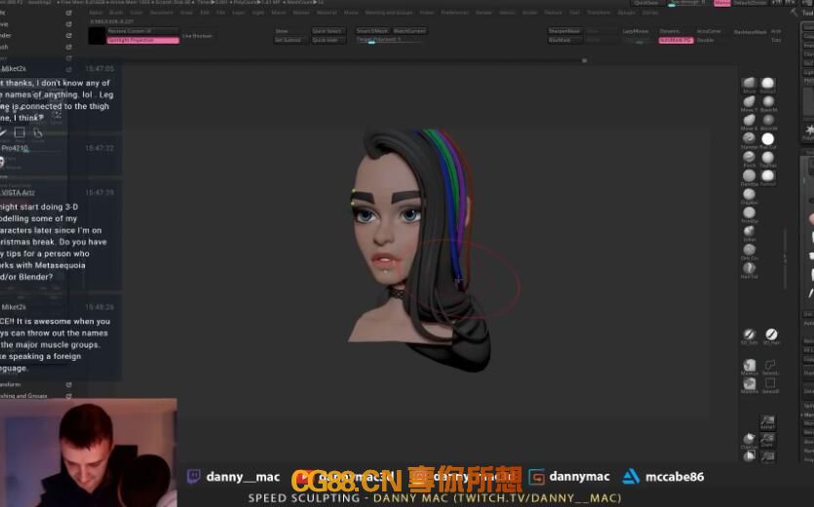
Task: Choose the MaskPen brush
Action: pos(749,385)
